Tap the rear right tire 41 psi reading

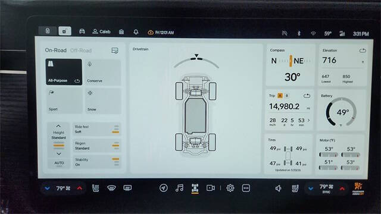click(x=301, y=164)
